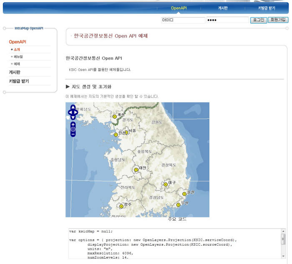Click the 경기도 province label on map

coord(128,120)
